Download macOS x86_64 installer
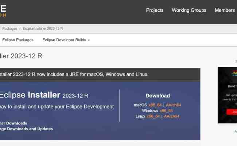Viewport: 237px width, 146px height. (x=155, y=105)
